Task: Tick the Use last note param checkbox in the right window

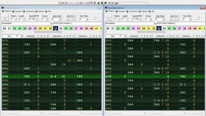Action: 145,113
